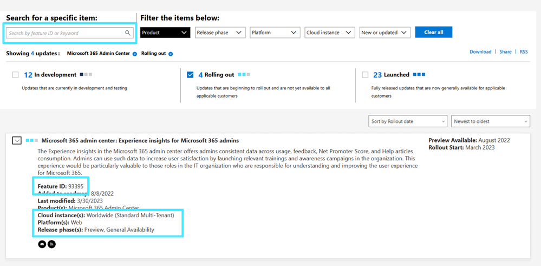Open the Cloud instance dropdown

(329, 33)
